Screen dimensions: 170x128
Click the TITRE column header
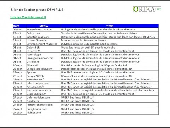click(109, 26)
